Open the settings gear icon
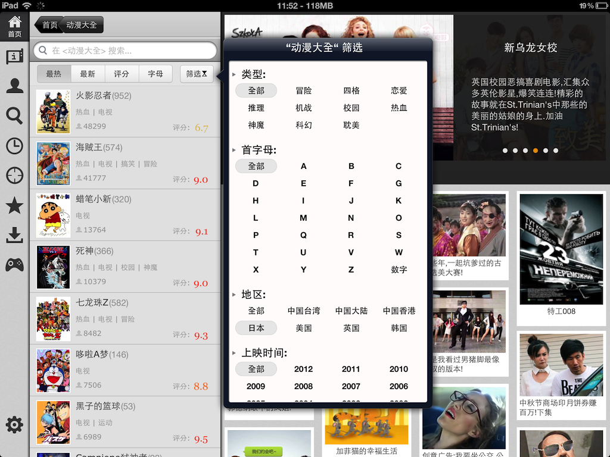 coord(14,425)
